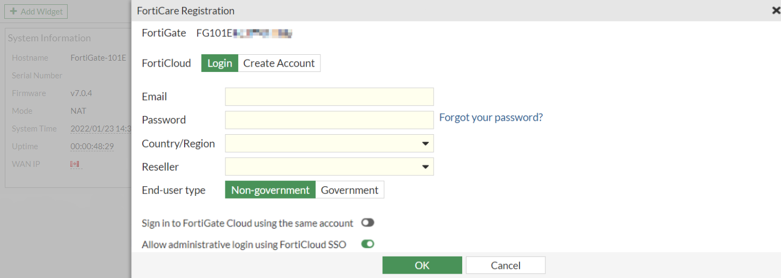Select the FortiCloud Login tab
This screenshot has height=278, width=781.
click(x=220, y=63)
